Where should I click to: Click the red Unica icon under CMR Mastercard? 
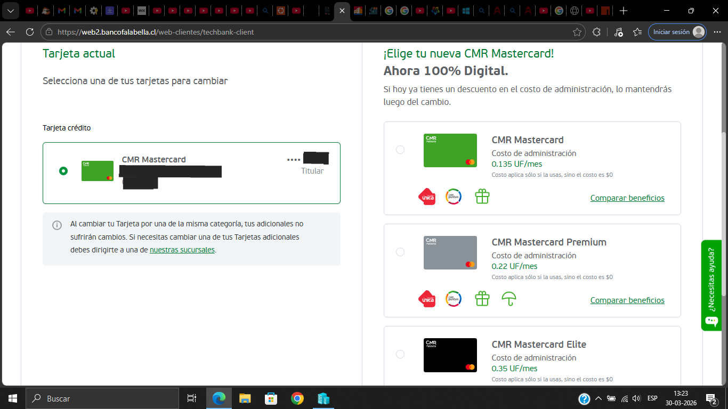point(427,197)
